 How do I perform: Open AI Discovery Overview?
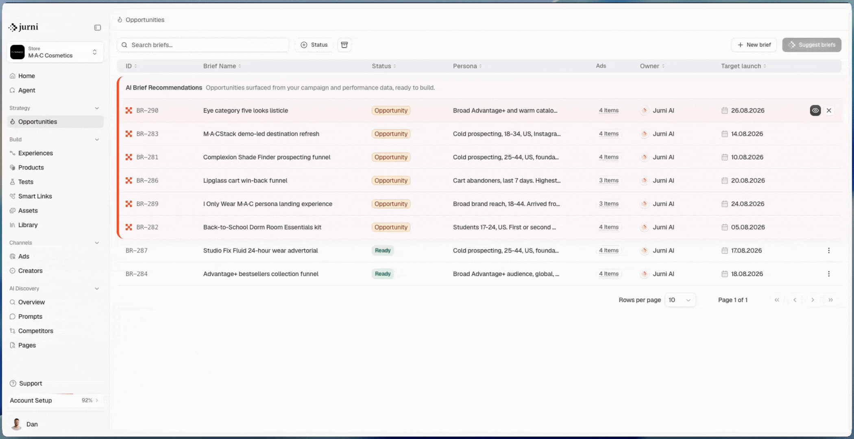point(55,302)
